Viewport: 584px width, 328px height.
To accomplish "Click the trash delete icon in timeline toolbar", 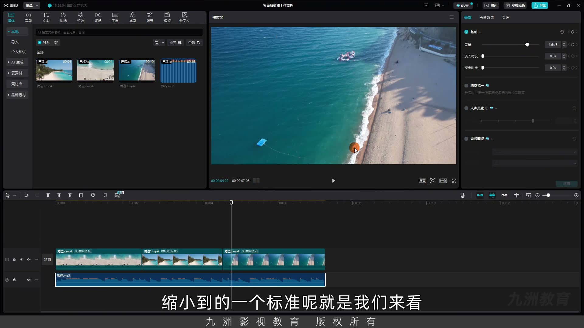I will click(81, 195).
